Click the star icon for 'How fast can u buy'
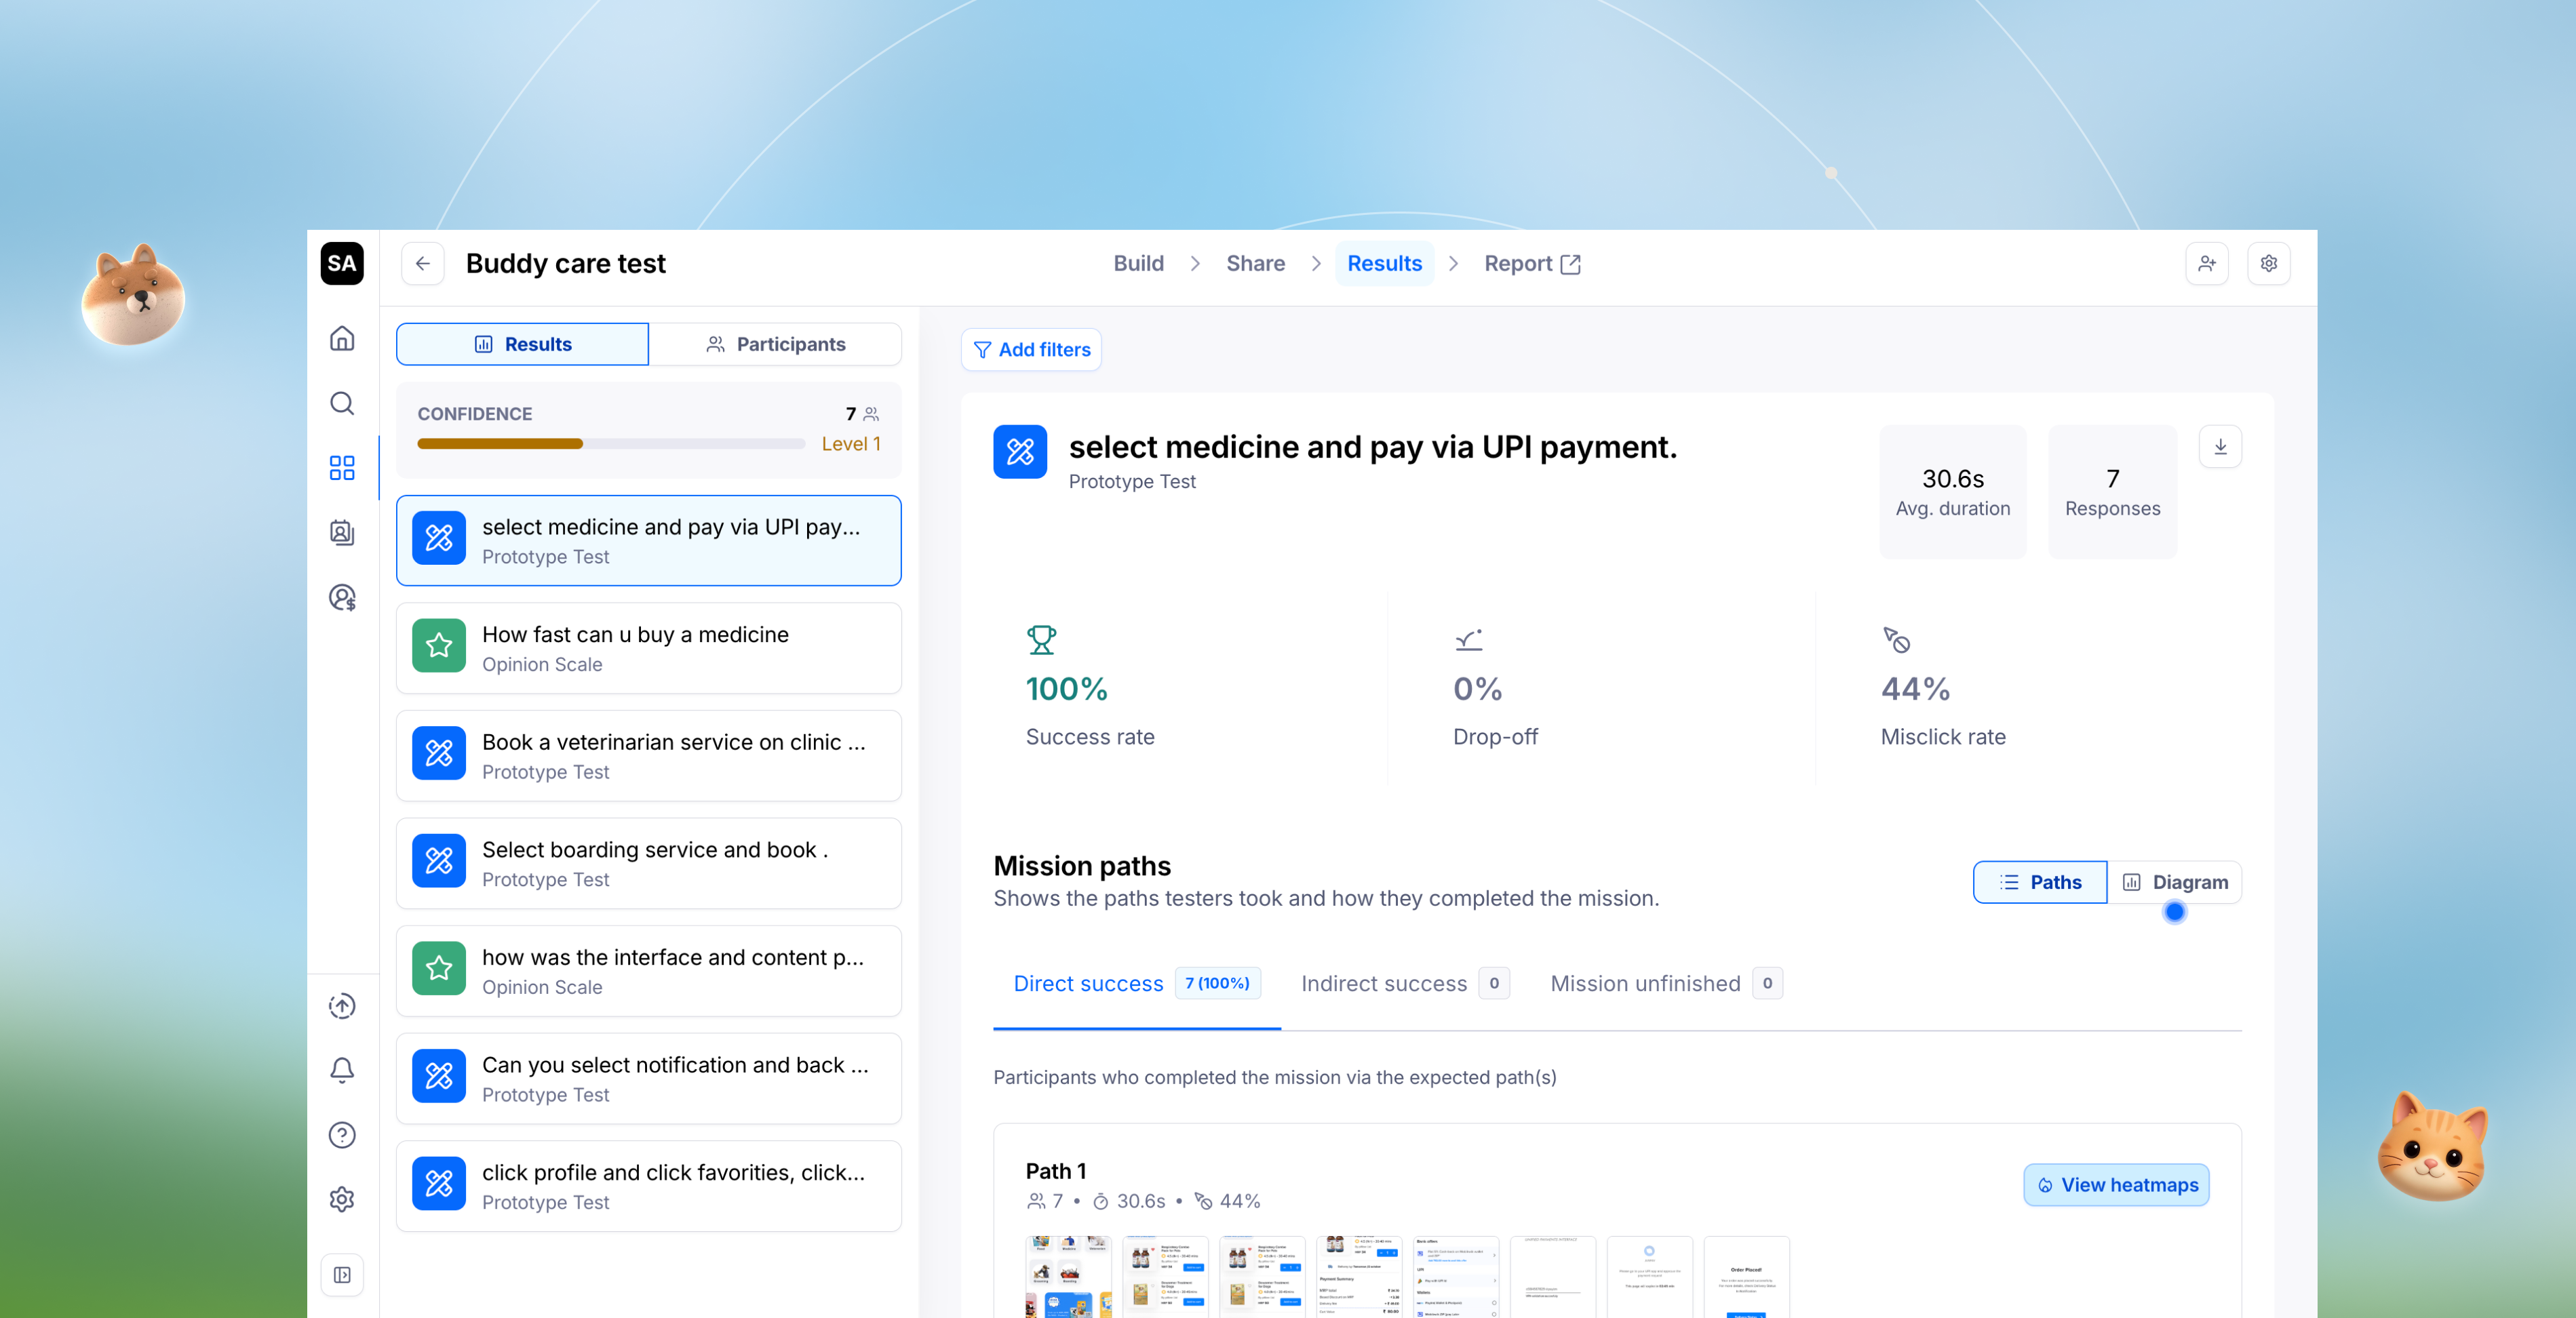The image size is (2576, 1318). 439,645
